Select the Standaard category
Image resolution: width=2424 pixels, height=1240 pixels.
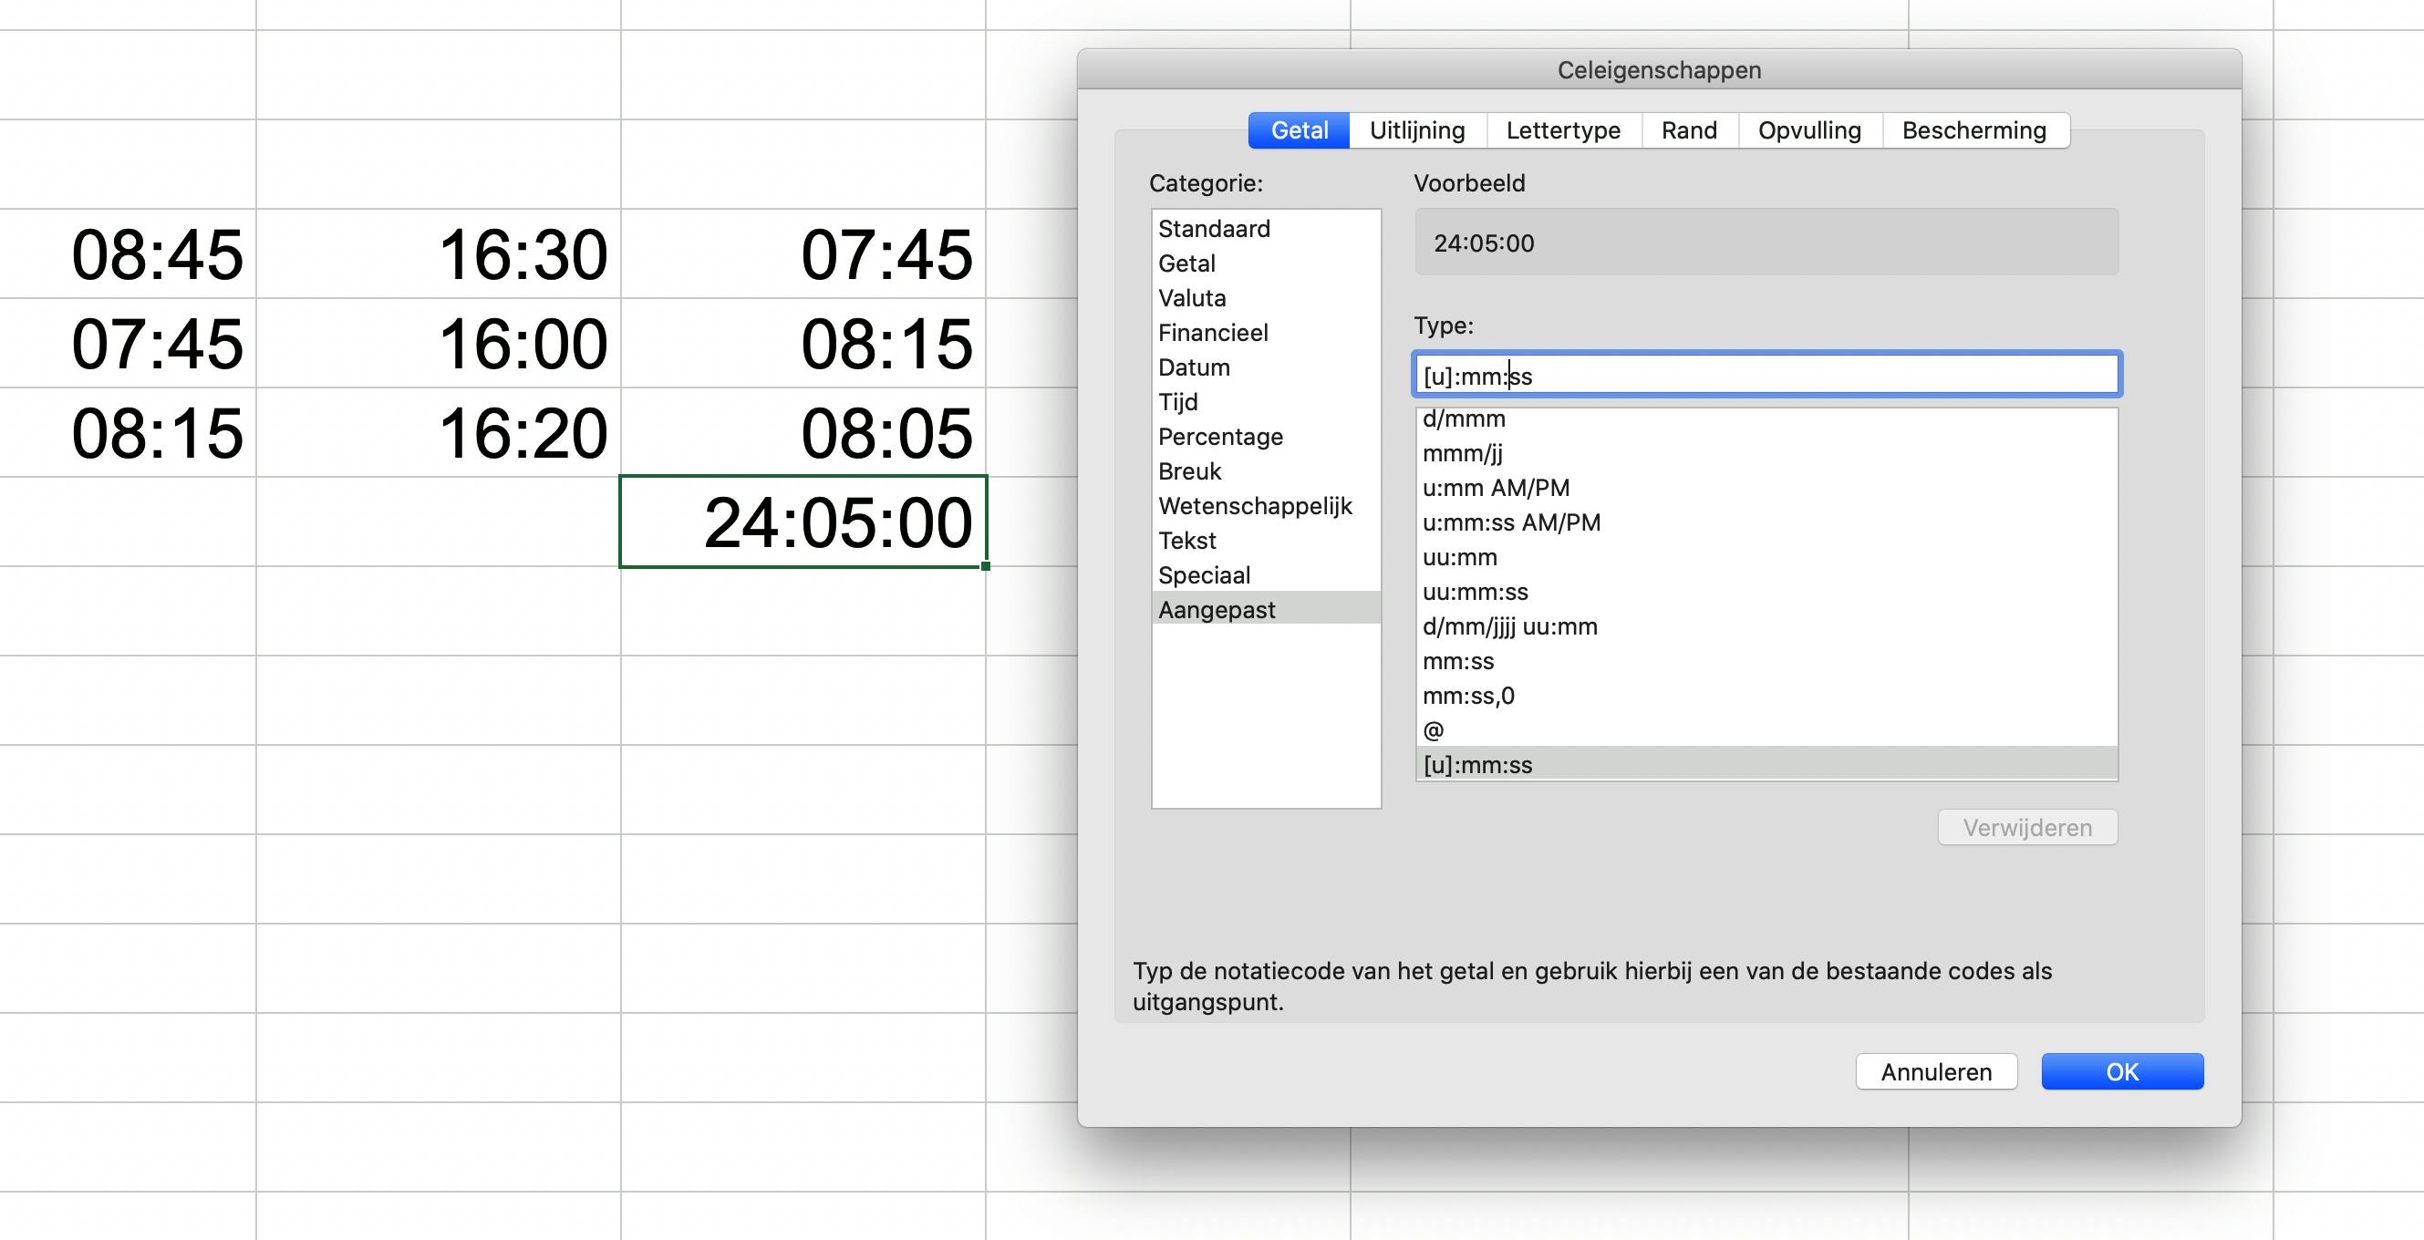click(x=1214, y=229)
